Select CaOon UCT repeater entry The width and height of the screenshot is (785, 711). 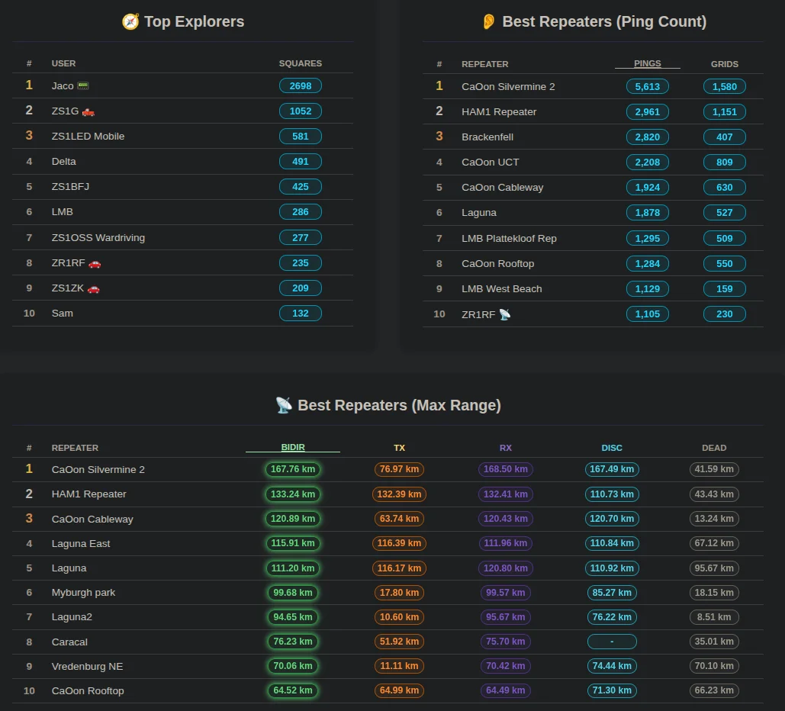593,162
